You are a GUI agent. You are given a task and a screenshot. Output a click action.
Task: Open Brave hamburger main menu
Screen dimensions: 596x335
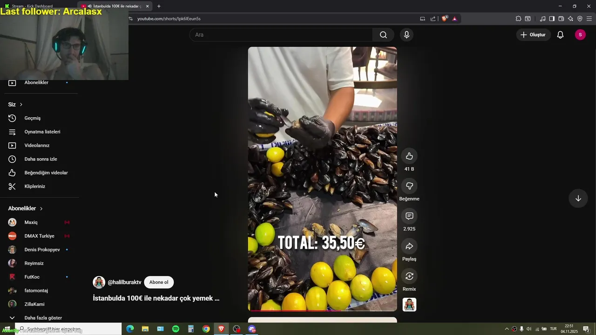[x=589, y=19]
